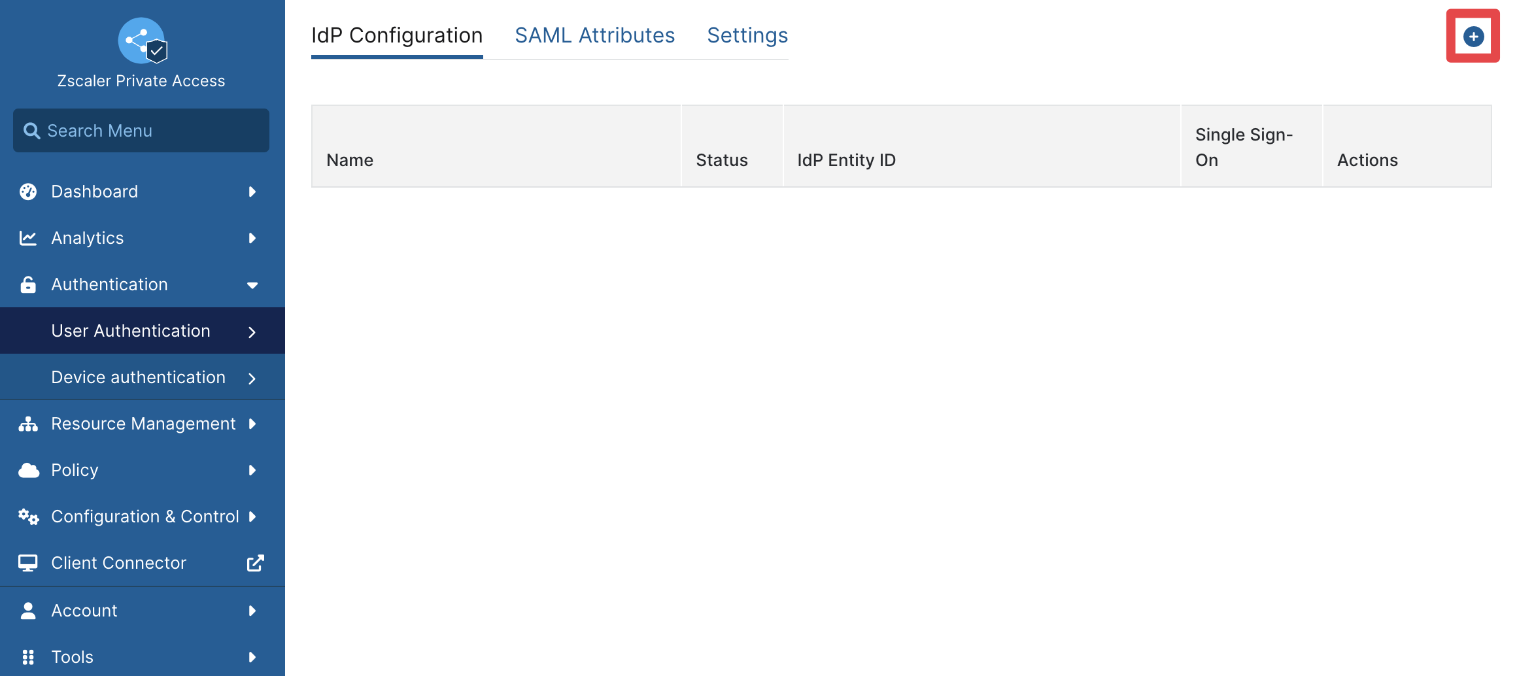
Task: Open Client Connector external link icon
Action: point(256,563)
